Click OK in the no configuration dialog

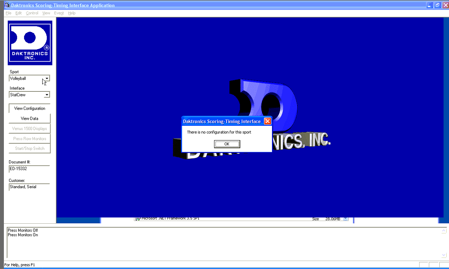coord(227,144)
